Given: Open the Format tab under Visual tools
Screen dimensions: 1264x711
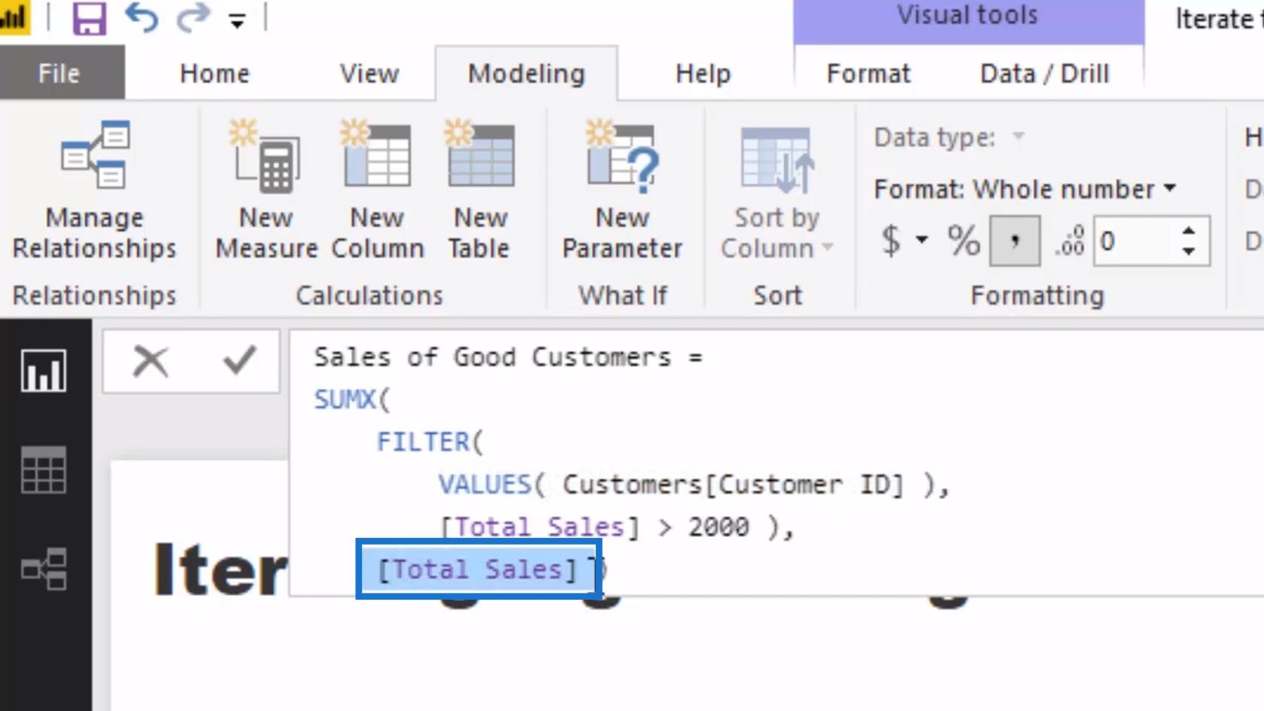Looking at the screenshot, I should pyautogui.click(x=868, y=73).
